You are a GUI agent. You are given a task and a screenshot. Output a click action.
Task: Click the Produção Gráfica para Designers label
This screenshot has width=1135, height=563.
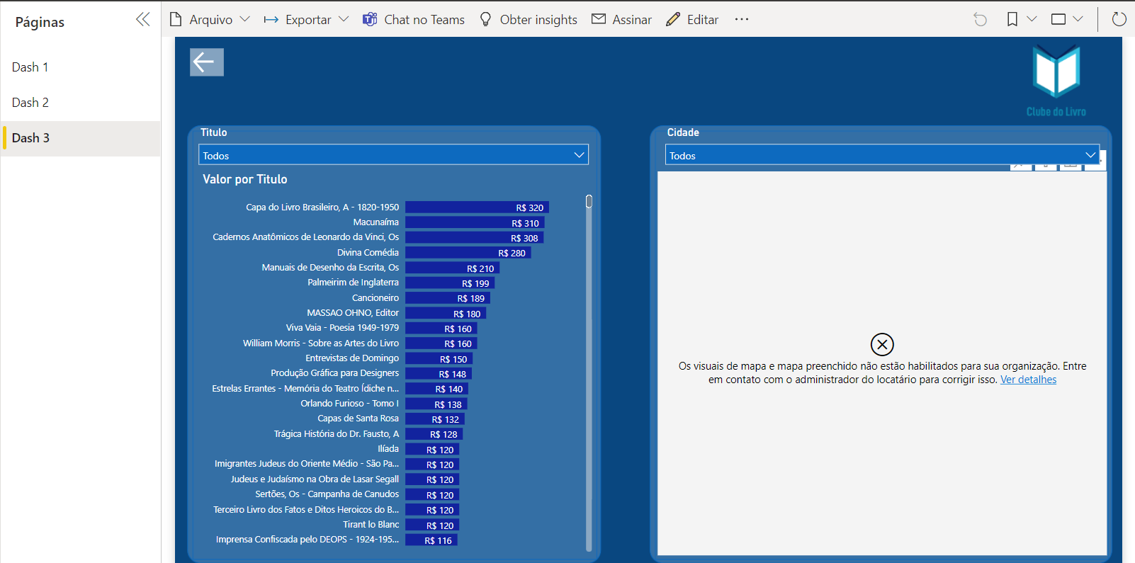[x=334, y=373]
